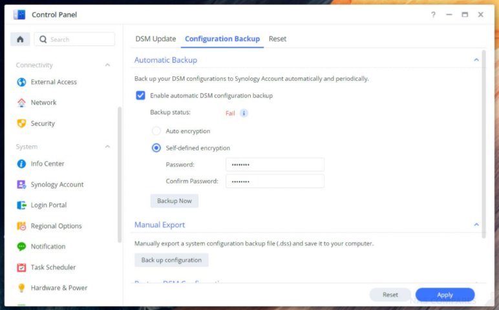Screen dimensions: 499x310
Task: Click the Regional Options label
Action: tap(56, 226)
